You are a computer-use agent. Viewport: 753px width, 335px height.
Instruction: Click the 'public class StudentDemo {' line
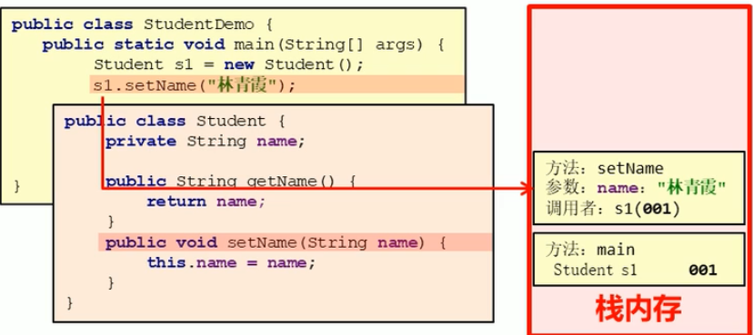143,25
